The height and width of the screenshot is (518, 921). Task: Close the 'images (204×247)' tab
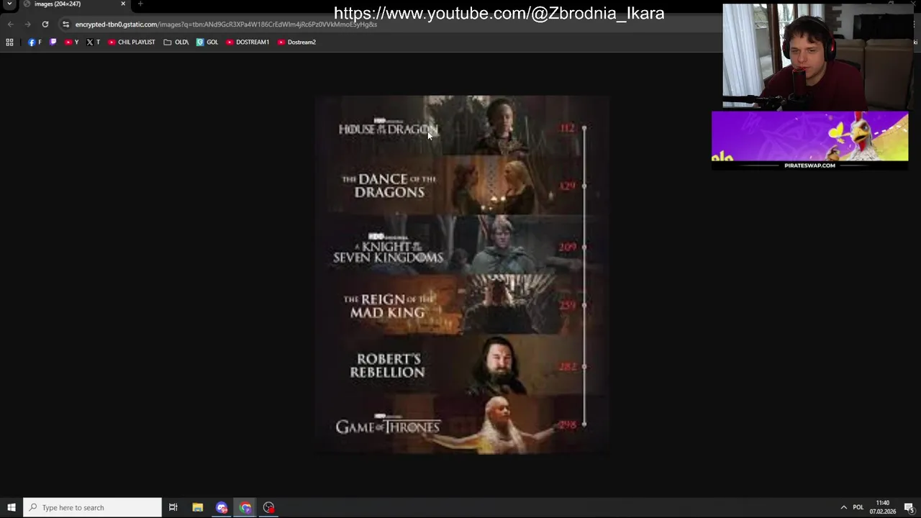pos(123,4)
